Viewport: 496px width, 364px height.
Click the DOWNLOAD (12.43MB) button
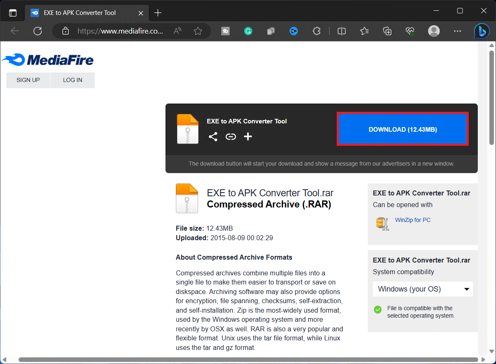[x=403, y=129]
